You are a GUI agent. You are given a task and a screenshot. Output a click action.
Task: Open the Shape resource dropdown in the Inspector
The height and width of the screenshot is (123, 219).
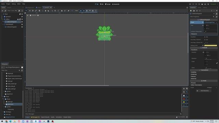pos(216,22)
